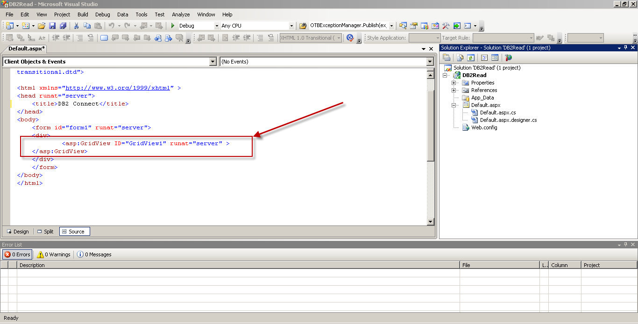Screen dimensions: 638x324
Task: Open the Command Window toolbar icon
Action: [x=468, y=26]
